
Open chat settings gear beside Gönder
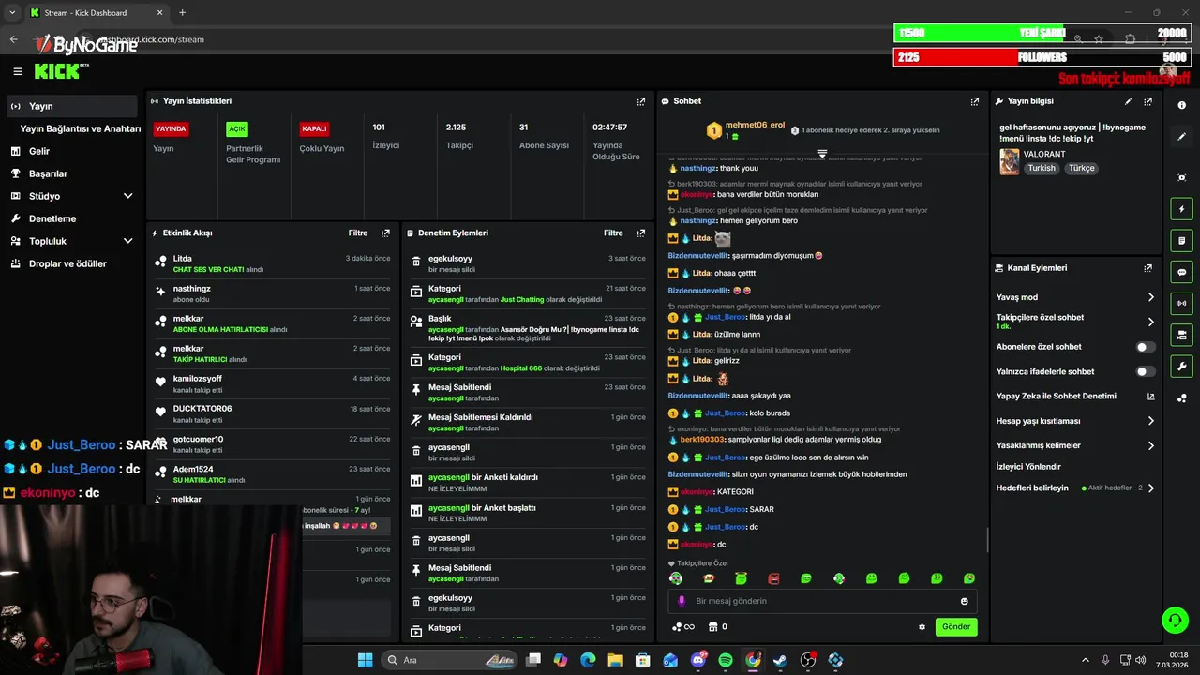click(x=922, y=627)
